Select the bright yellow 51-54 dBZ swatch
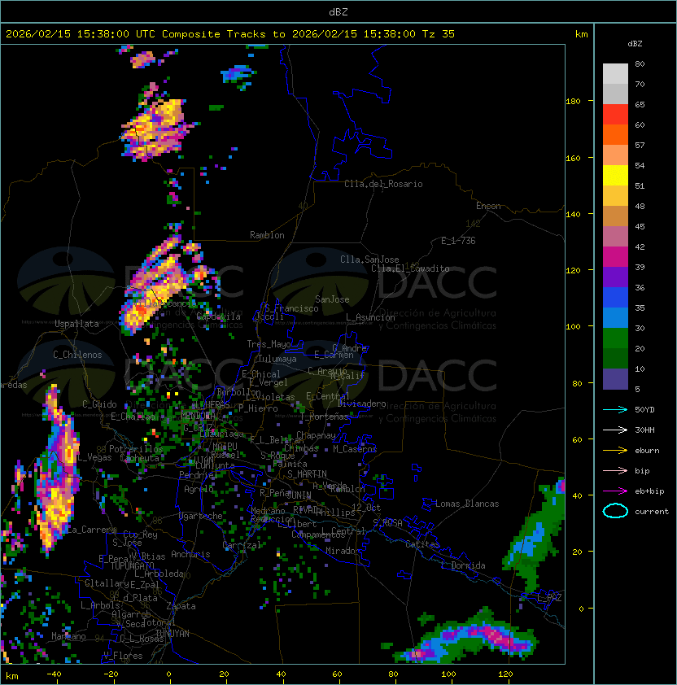The image size is (677, 685). pos(615,175)
